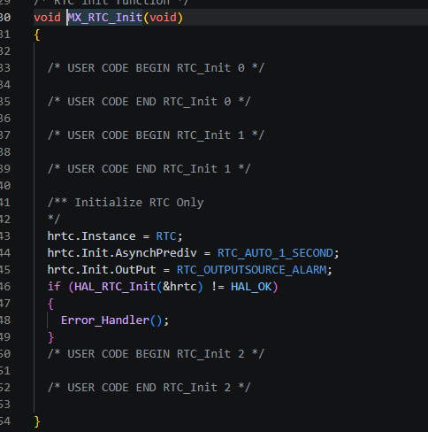The width and height of the screenshot is (428, 432).
Task: Click the comment 'USER CODE BEGIN RTC_Init 1'
Action: tap(156, 135)
